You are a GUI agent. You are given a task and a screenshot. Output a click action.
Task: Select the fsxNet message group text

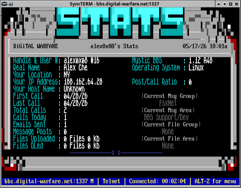point(168,103)
